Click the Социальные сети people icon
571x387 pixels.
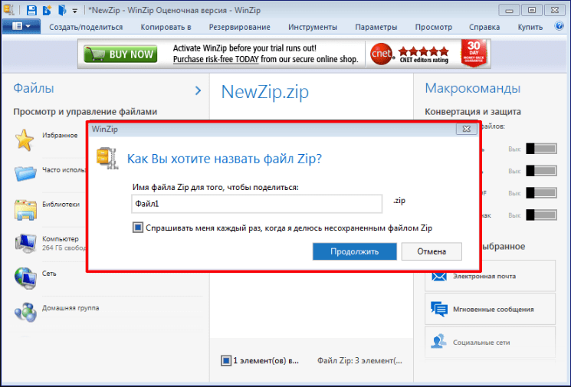pos(440,342)
